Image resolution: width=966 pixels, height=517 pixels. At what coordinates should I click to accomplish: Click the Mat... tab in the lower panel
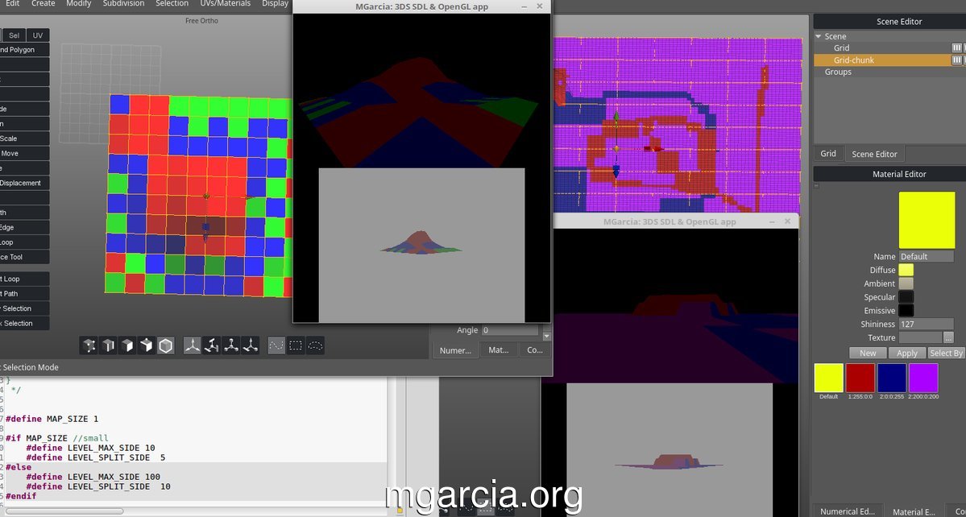click(x=499, y=350)
